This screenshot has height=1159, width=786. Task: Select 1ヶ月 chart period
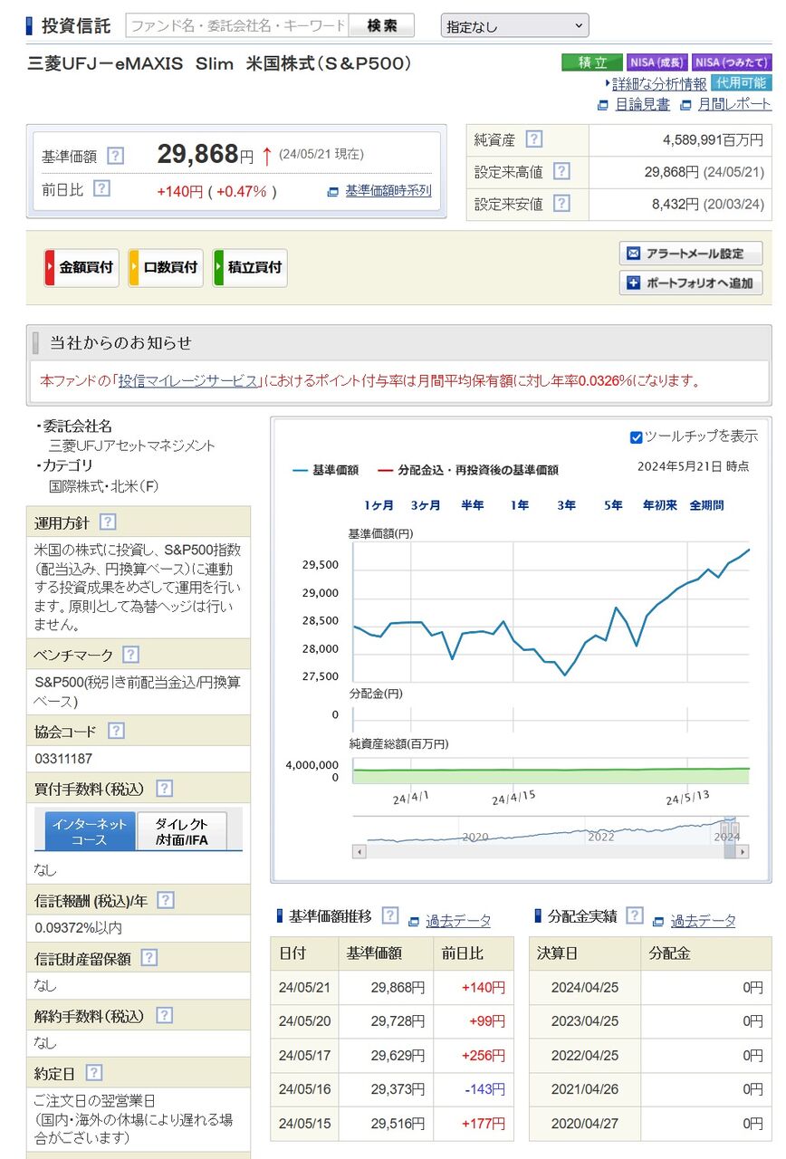[379, 505]
